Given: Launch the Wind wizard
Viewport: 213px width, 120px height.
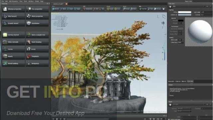Looking at the screenshot, I should tap(13, 16).
